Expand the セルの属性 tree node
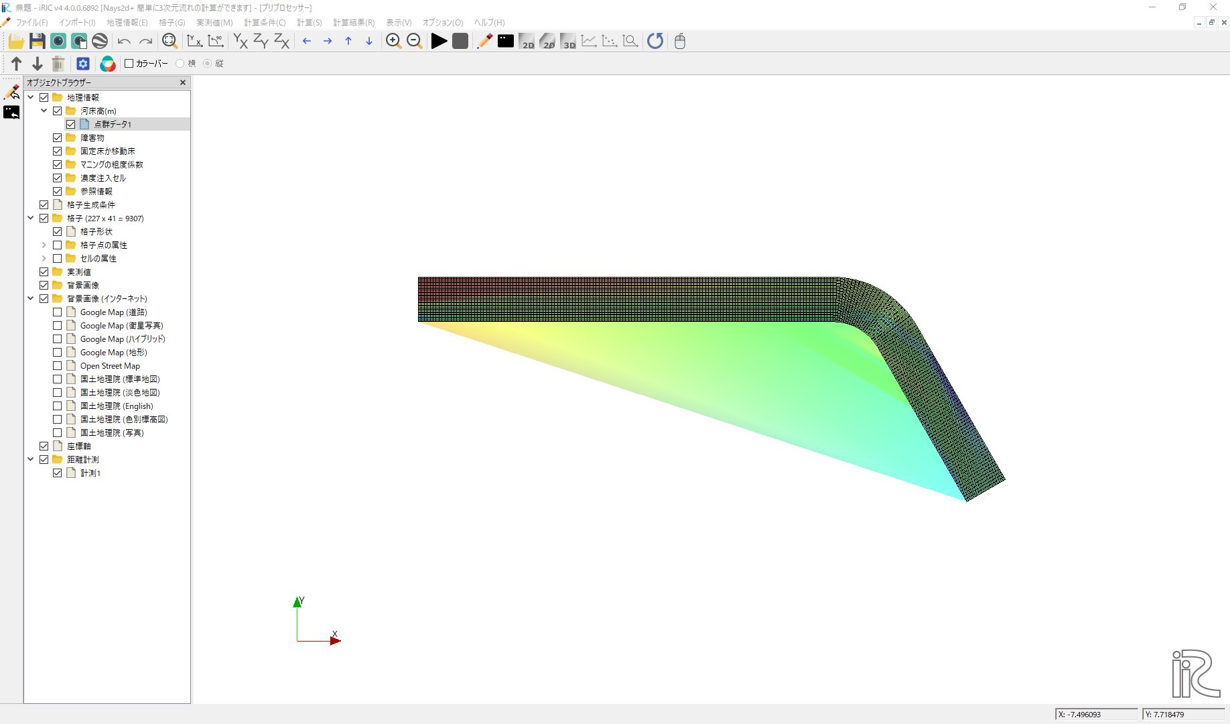This screenshot has width=1230, height=724. click(44, 259)
